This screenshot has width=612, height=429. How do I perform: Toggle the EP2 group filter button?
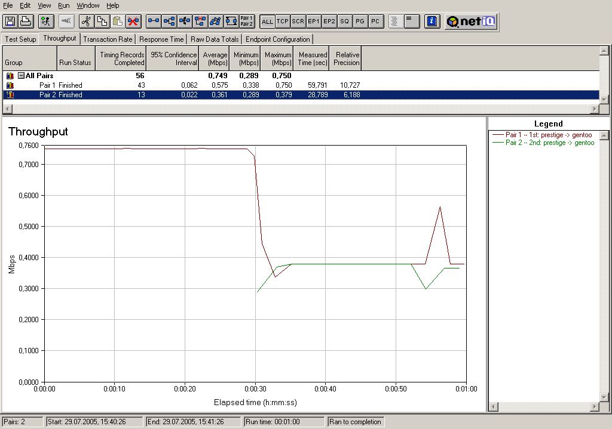pos(329,21)
